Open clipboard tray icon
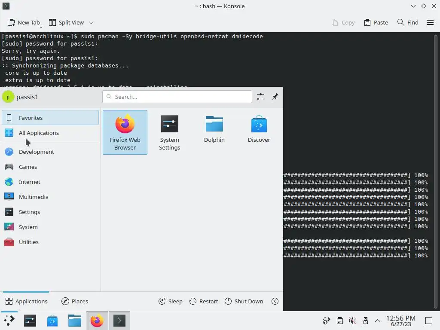Image resolution: width=440 pixels, height=330 pixels. (340, 321)
